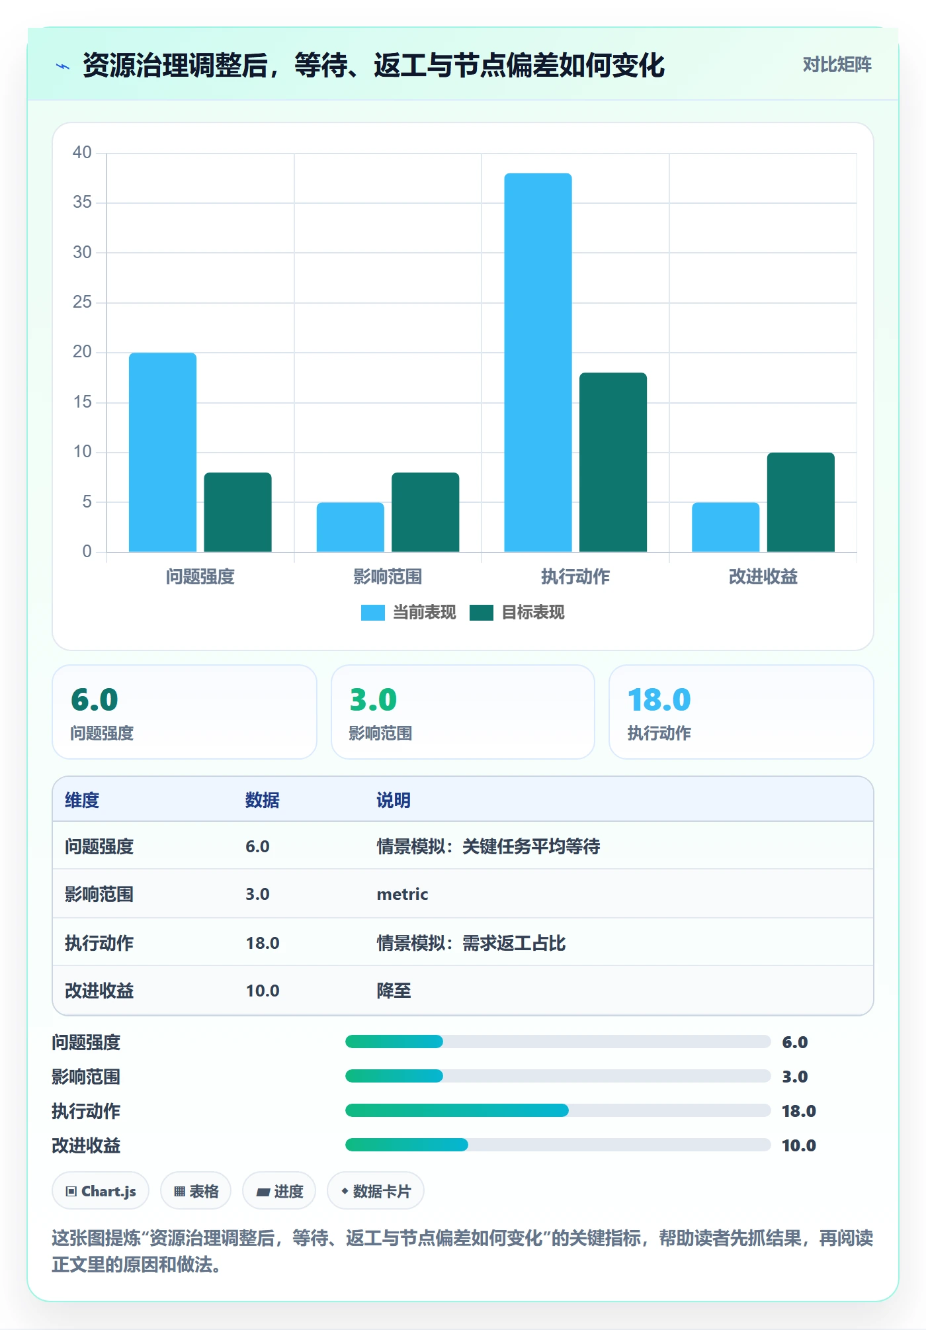This screenshot has width=926, height=1330.
Task: Click the 影响范围 label on the chart x-axis
Action: (388, 577)
